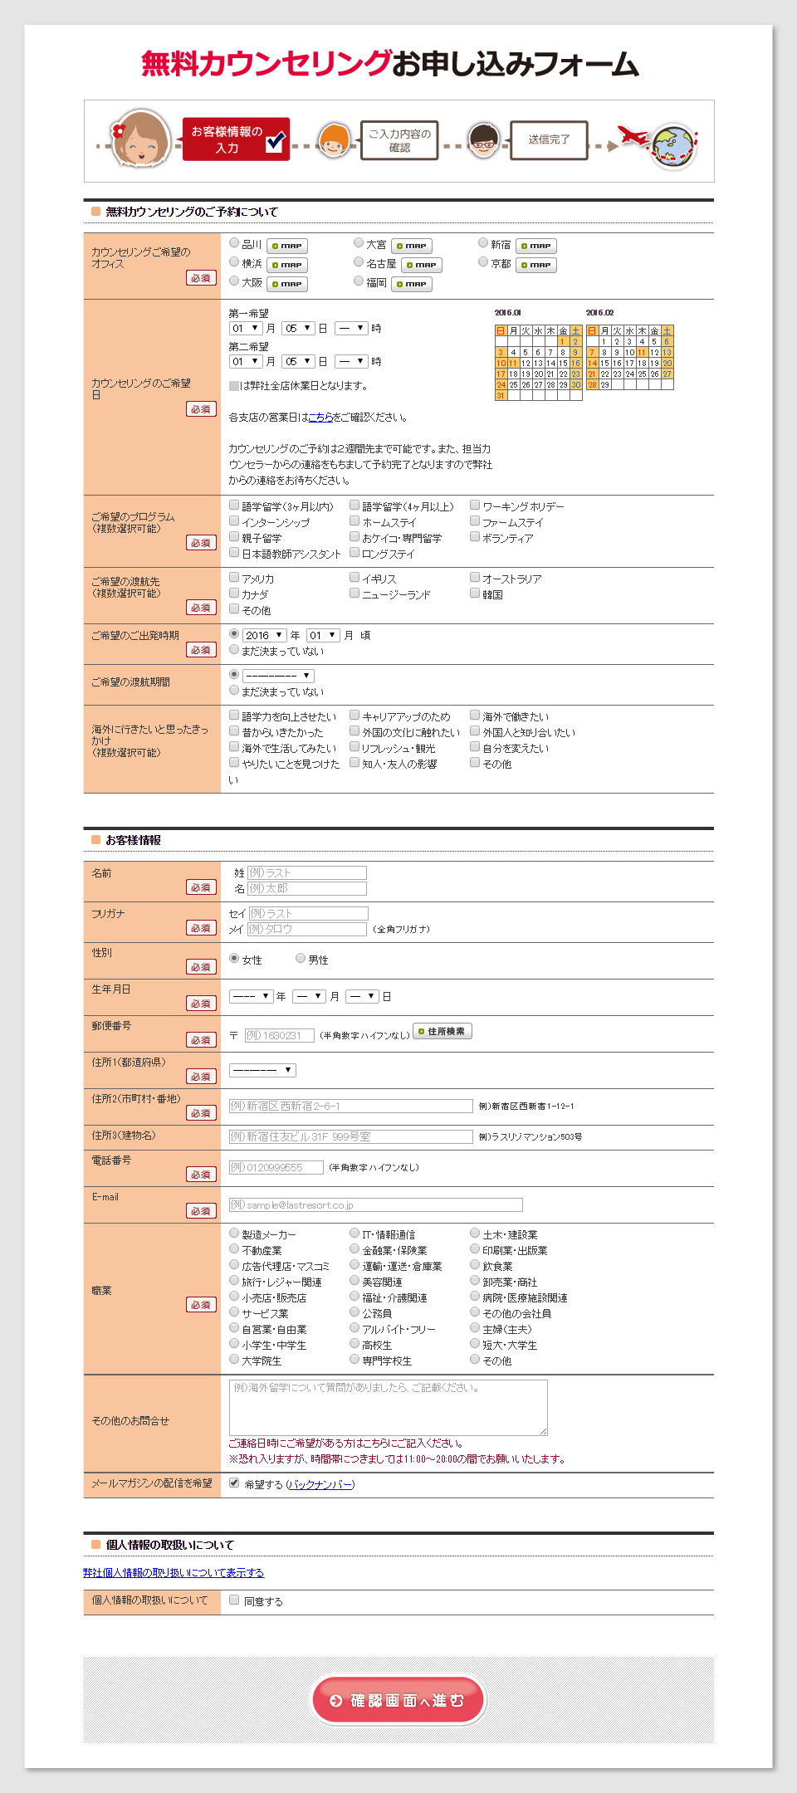Open birth month dropdown
Screen dimensions: 797x1793
coord(309,996)
